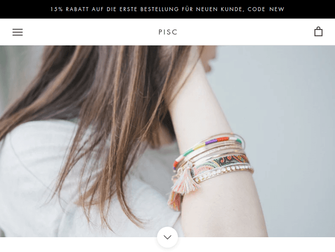Open the hamburger navigation menu

(17, 32)
